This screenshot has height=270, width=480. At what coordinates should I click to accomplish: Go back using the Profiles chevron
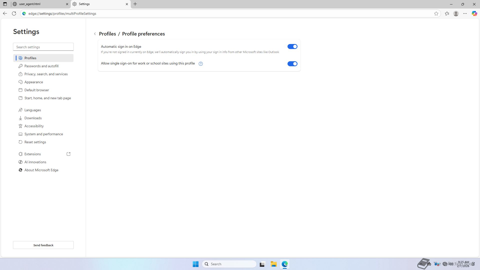pos(95,34)
